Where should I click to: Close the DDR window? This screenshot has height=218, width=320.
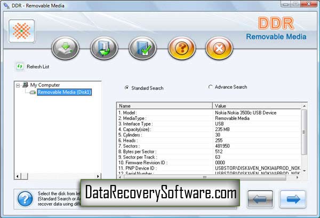[309, 4]
